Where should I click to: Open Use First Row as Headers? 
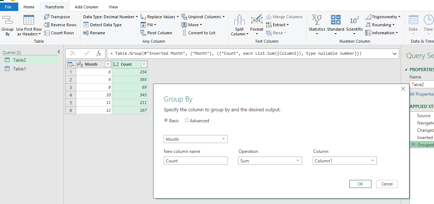pos(29,26)
